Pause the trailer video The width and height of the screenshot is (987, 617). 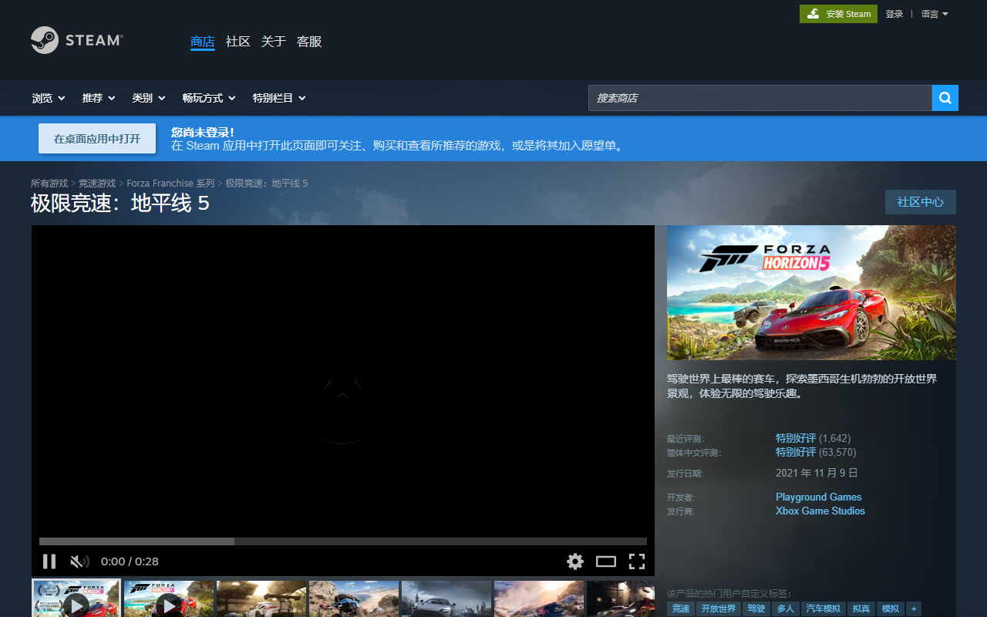pyautogui.click(x=49, y=561)
